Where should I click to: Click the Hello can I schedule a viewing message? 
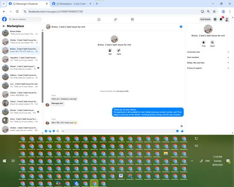(x=64, y=99)
